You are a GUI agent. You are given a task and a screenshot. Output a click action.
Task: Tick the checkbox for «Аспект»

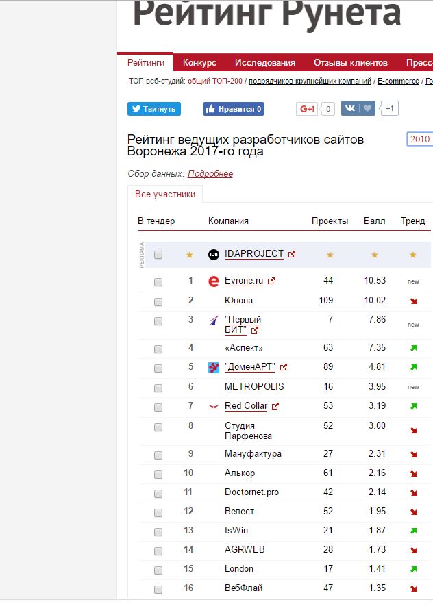click(158, 349)
